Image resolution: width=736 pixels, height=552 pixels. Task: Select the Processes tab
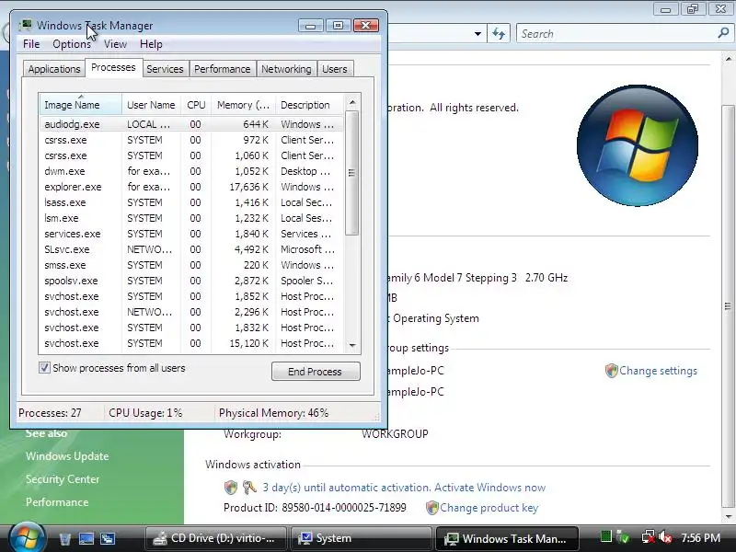point(113,67)
